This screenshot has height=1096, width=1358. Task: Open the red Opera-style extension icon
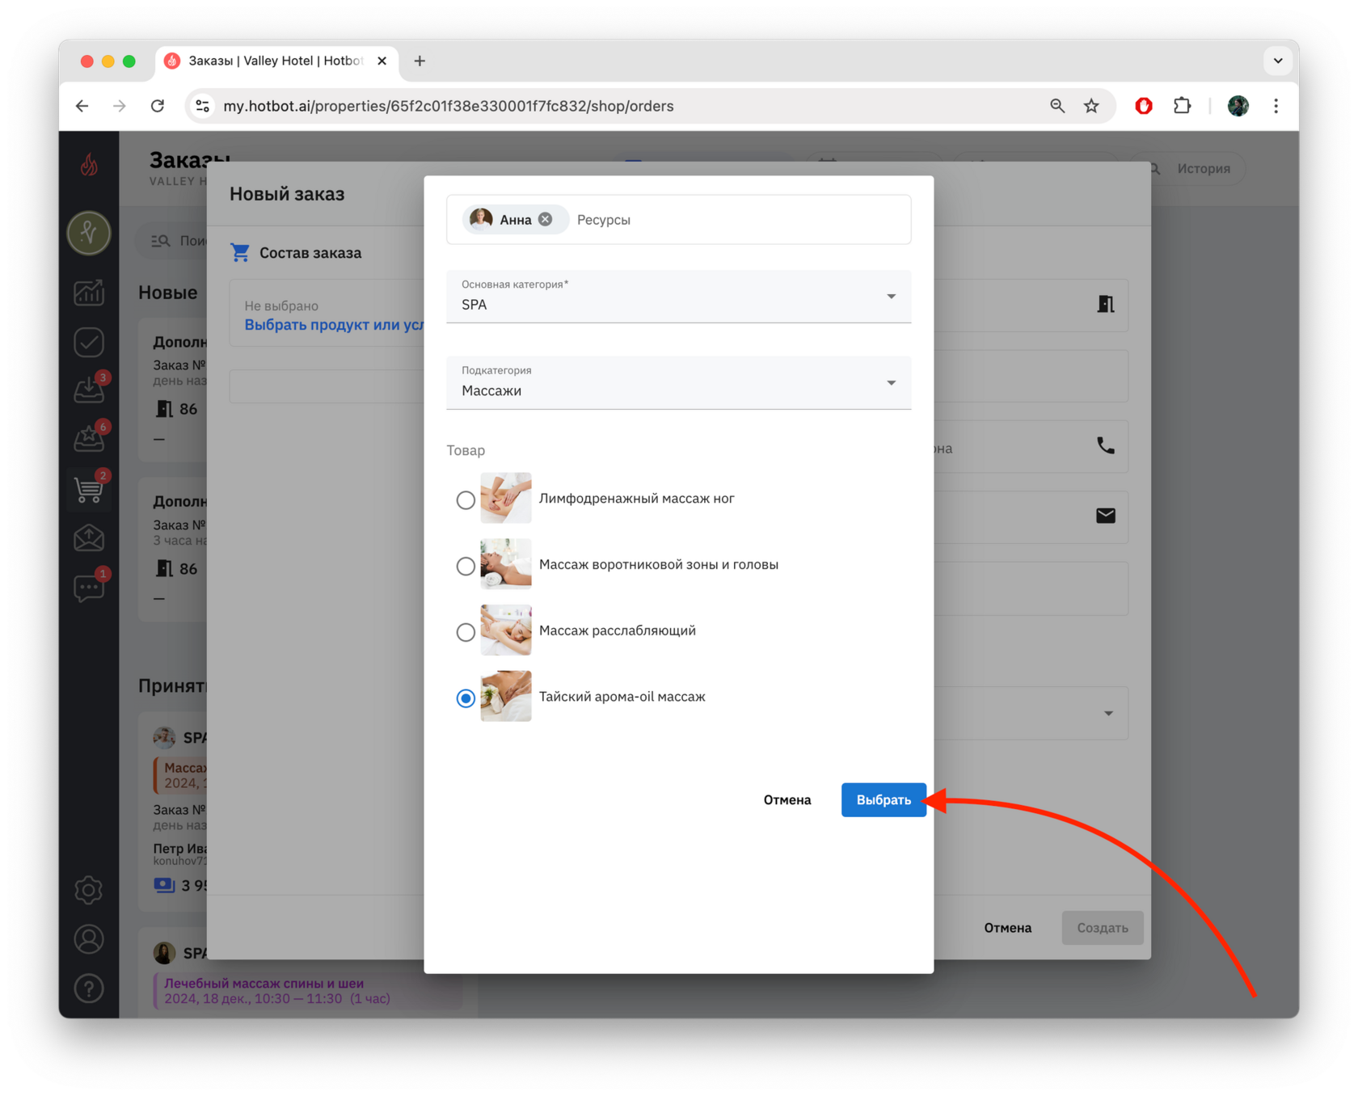tap(1144, 106)
